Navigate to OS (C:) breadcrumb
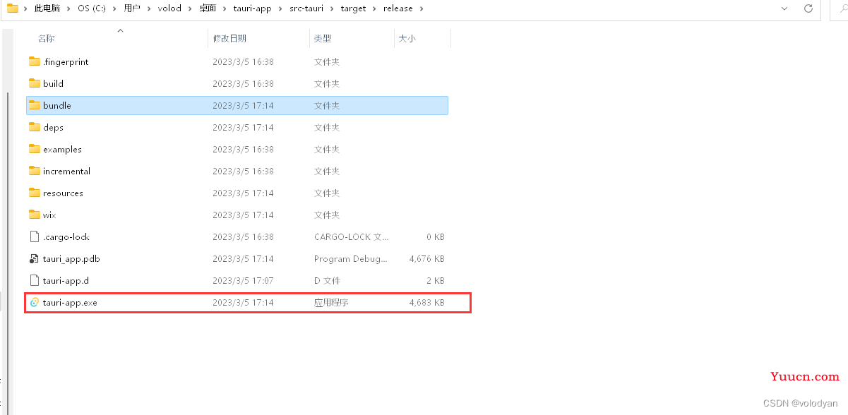Viewport: 848px width, 415px height. [x=92, y=8]
